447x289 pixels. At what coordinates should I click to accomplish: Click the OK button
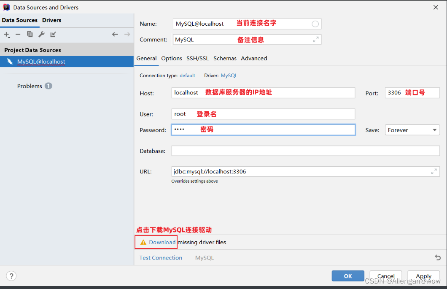coord(348,276)
